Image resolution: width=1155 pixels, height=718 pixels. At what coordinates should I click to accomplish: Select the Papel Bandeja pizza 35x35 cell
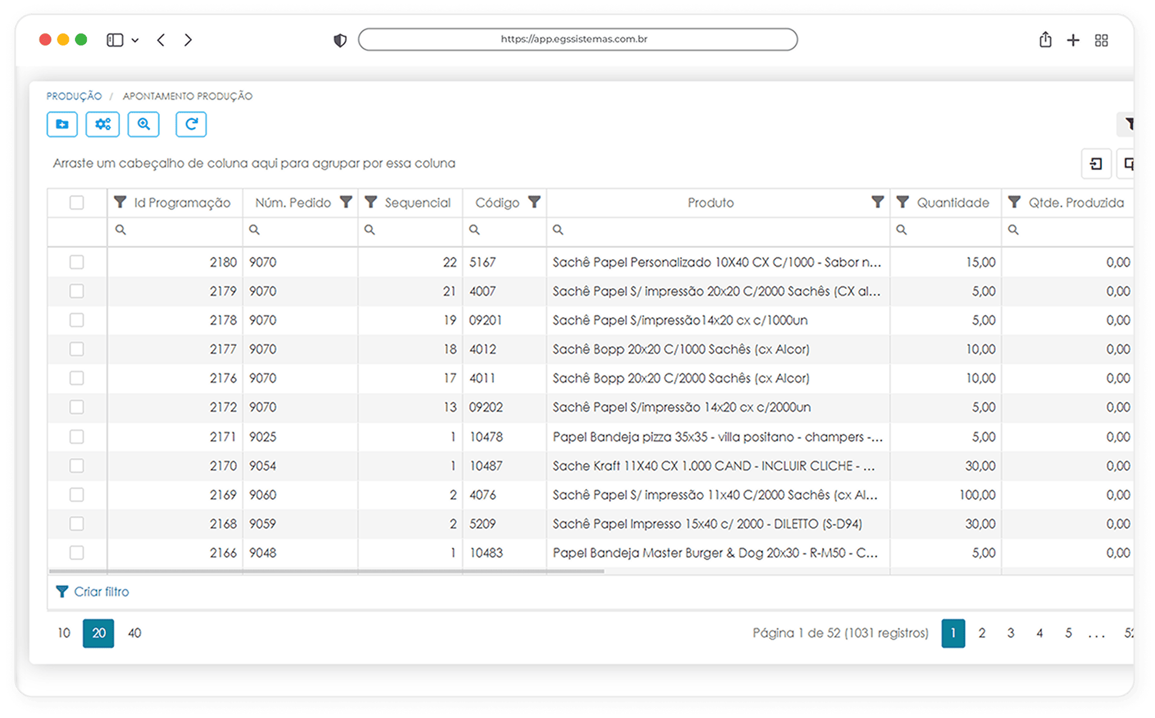718,437
